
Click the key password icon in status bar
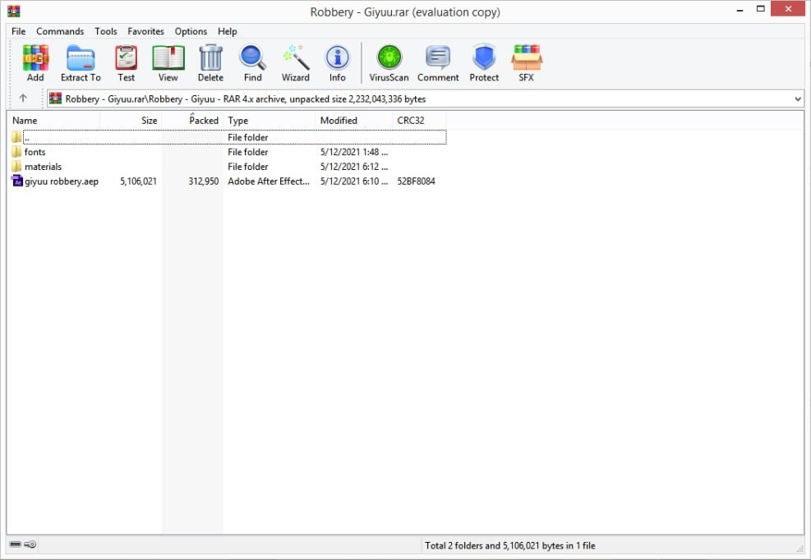pos(30,544)
